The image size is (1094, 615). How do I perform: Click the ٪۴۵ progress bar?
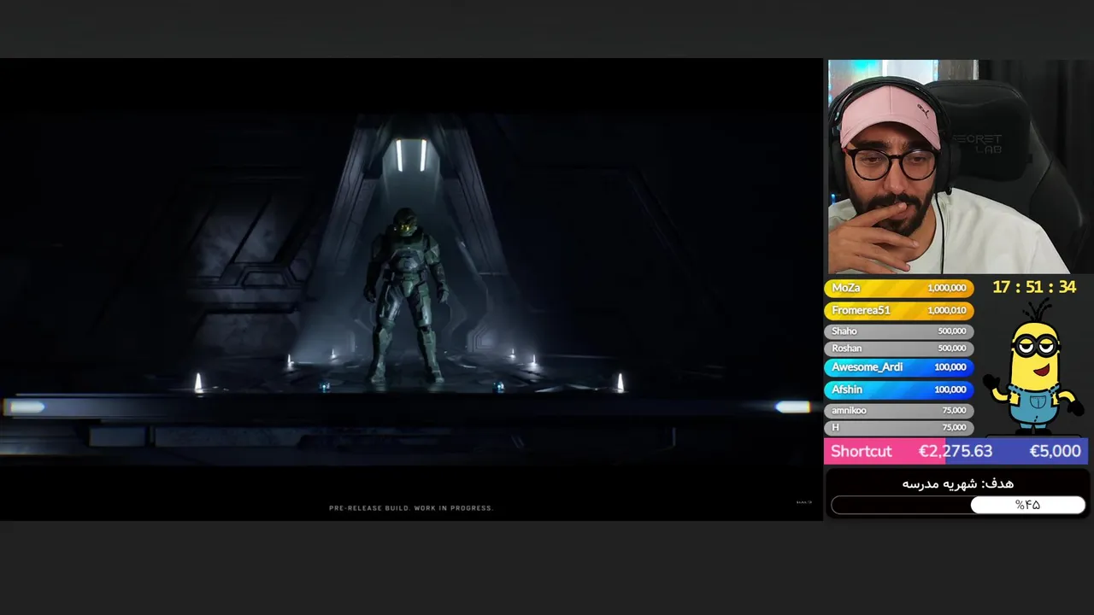click(x=958, y=505)
